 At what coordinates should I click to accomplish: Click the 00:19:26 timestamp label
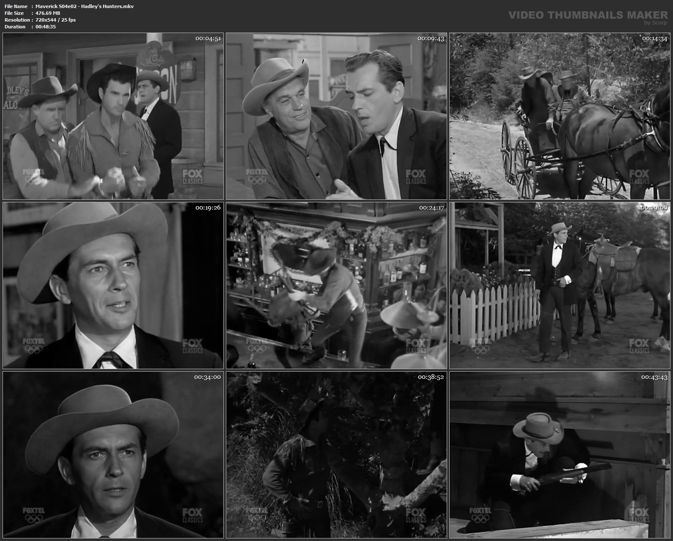208,207
